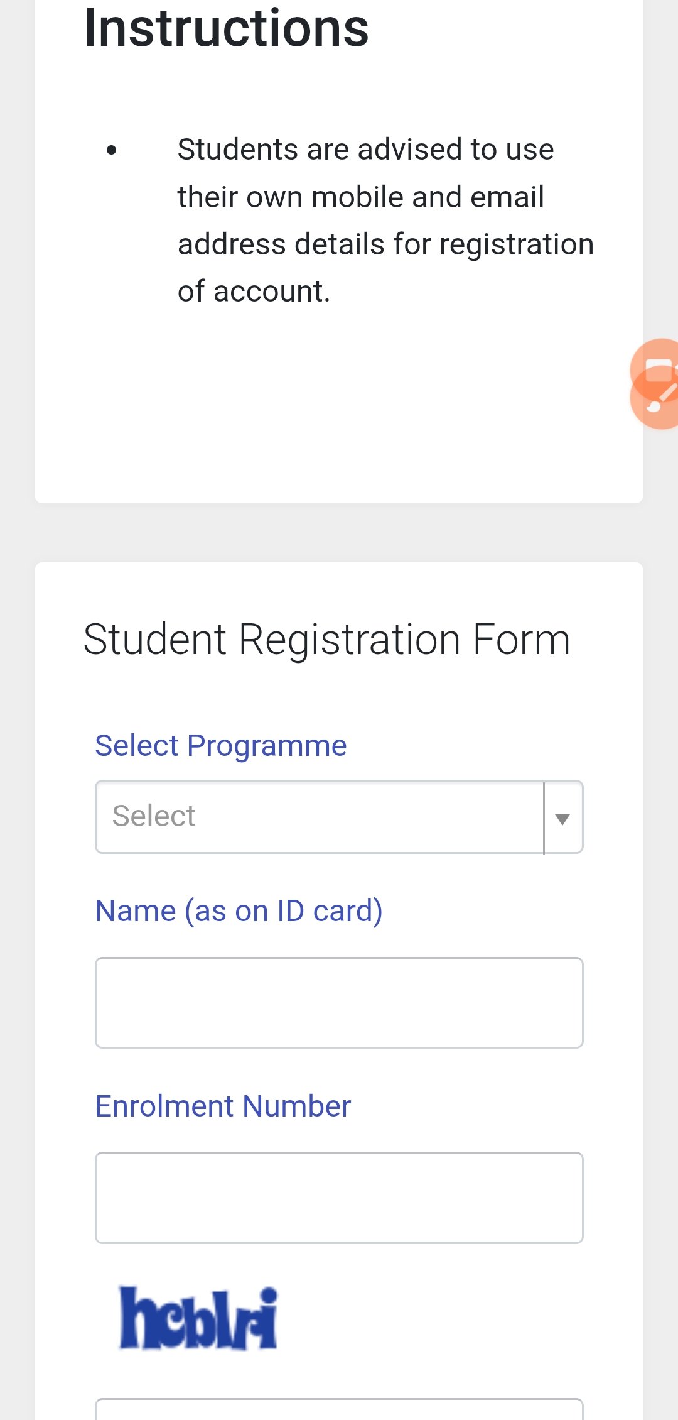The image size is (678, 1420).
Task: Open the Select Programme dropdown arrow
Action: [562, 818]
